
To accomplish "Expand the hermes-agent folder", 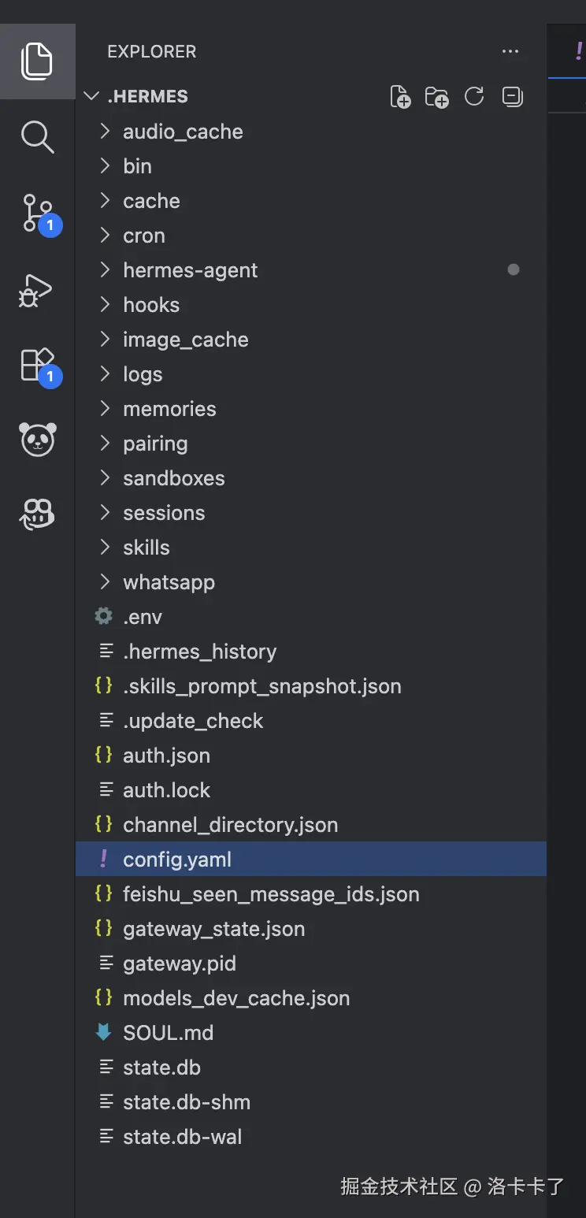I will click(x=190, y=270).
